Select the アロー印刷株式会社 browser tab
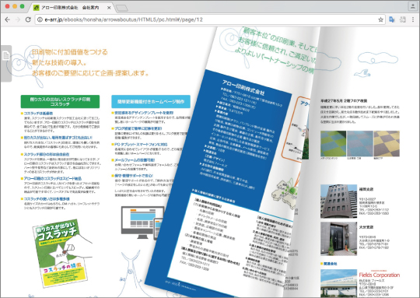 (70, 8)
